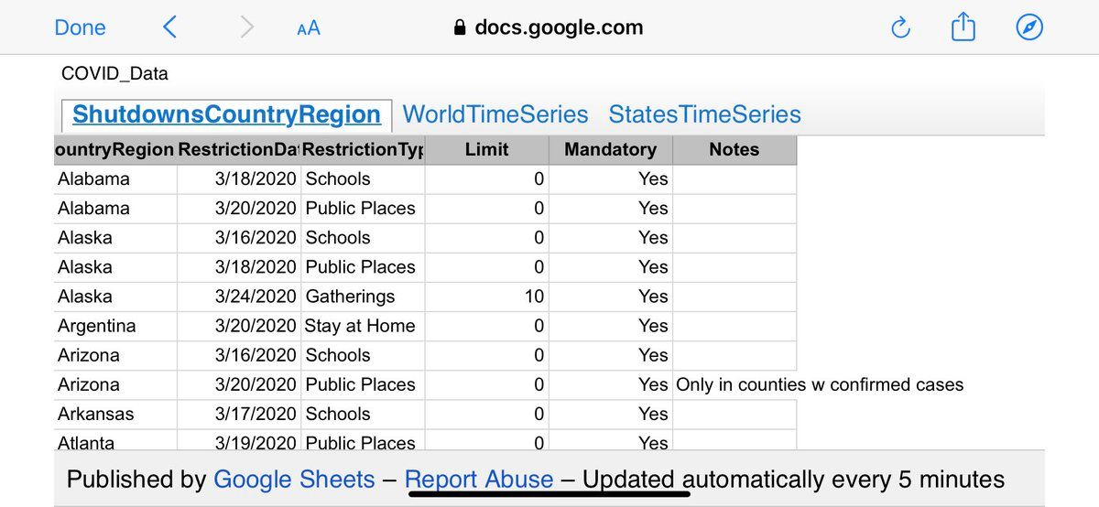The image size is (1099, 507).
Task: Open the share sheet icon
Action: pyautogui.click(x=963, y=28)
